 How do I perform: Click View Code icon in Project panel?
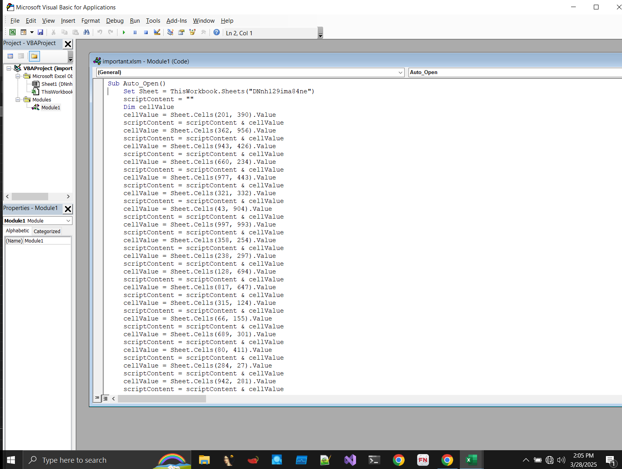(11, 56)
